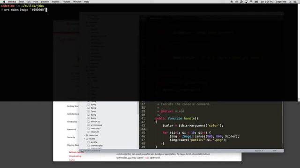Open the Broadcasting docs link

coord(75,156)
